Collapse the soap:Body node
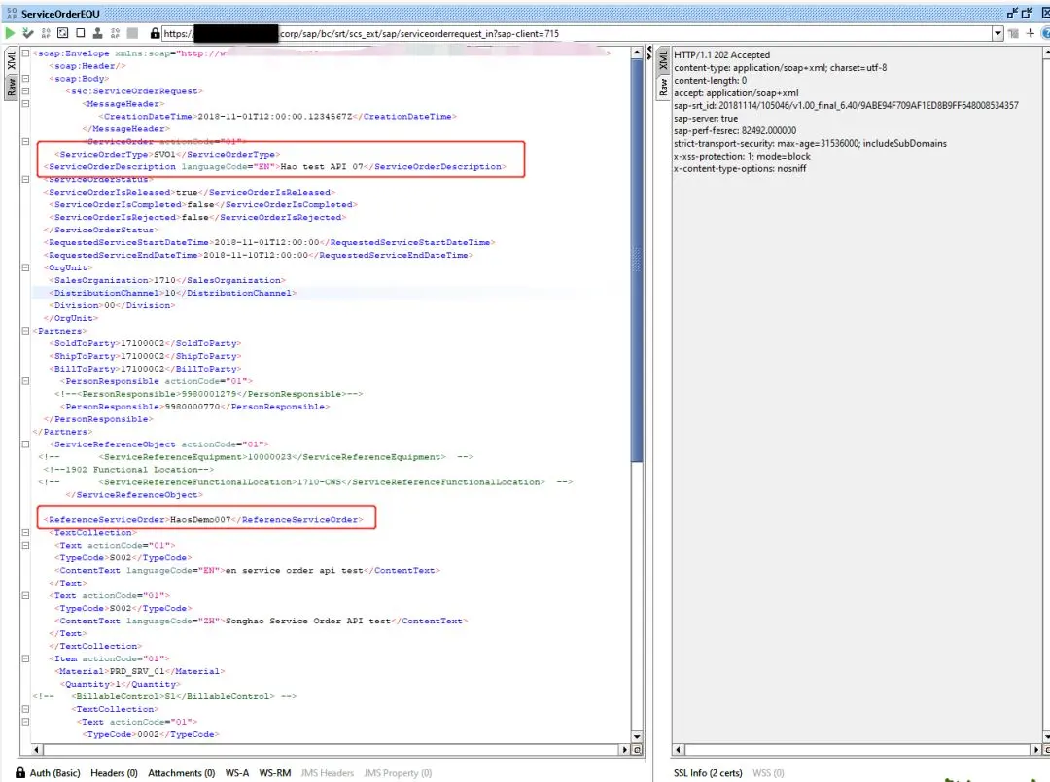The width and height of the screenshot is (1050, 782). point(25,79)
